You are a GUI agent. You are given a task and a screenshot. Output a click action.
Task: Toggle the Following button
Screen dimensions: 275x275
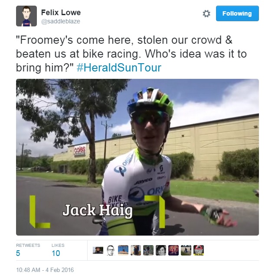(237, 13)
